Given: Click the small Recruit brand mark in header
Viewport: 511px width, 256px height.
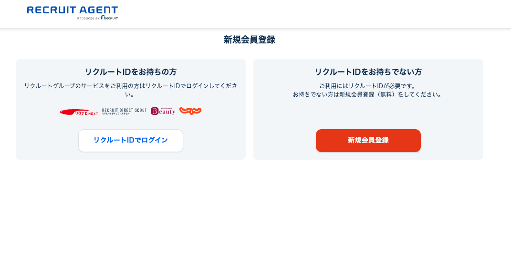Looking at the screenshot, I should click(x=109, y=18).
